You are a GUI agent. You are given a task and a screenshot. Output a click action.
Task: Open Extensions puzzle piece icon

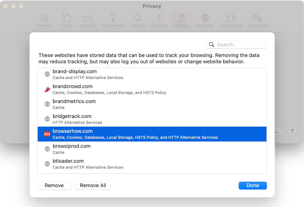pos(231,18)
